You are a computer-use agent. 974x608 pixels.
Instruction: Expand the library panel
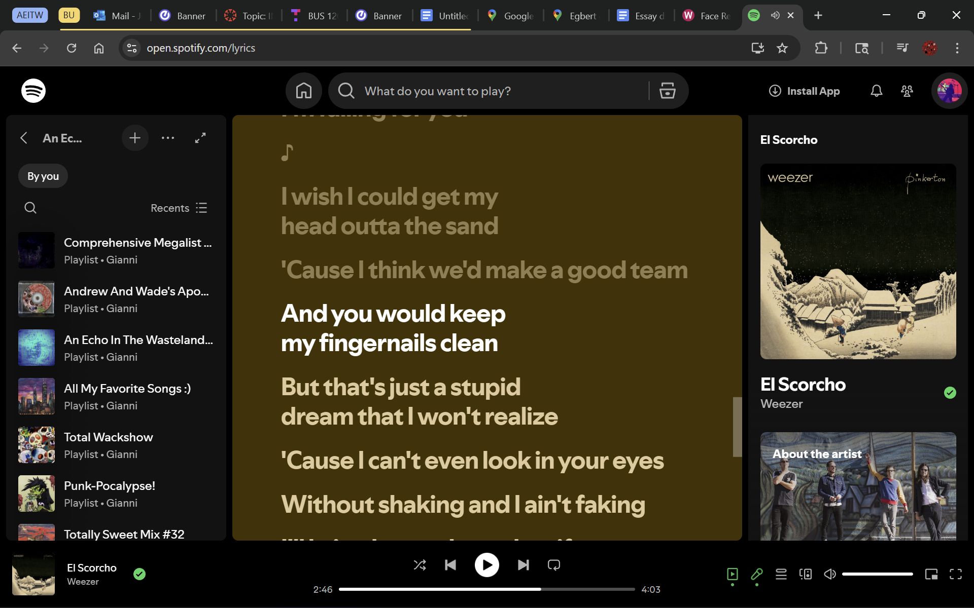click(200, 138)
